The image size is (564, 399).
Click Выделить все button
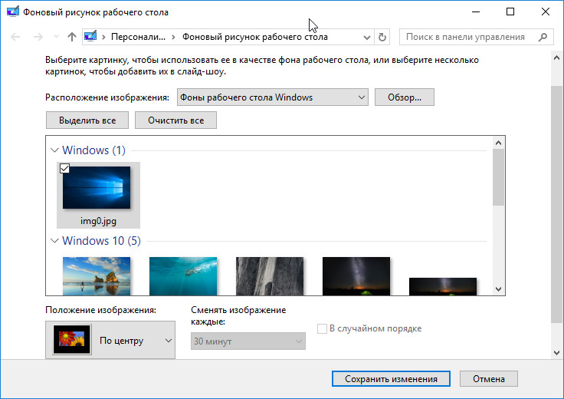click(x=87, y=120)
